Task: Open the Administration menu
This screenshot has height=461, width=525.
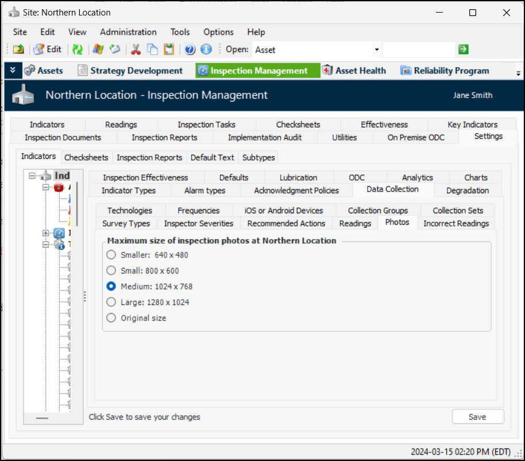Action: point(128,32)
